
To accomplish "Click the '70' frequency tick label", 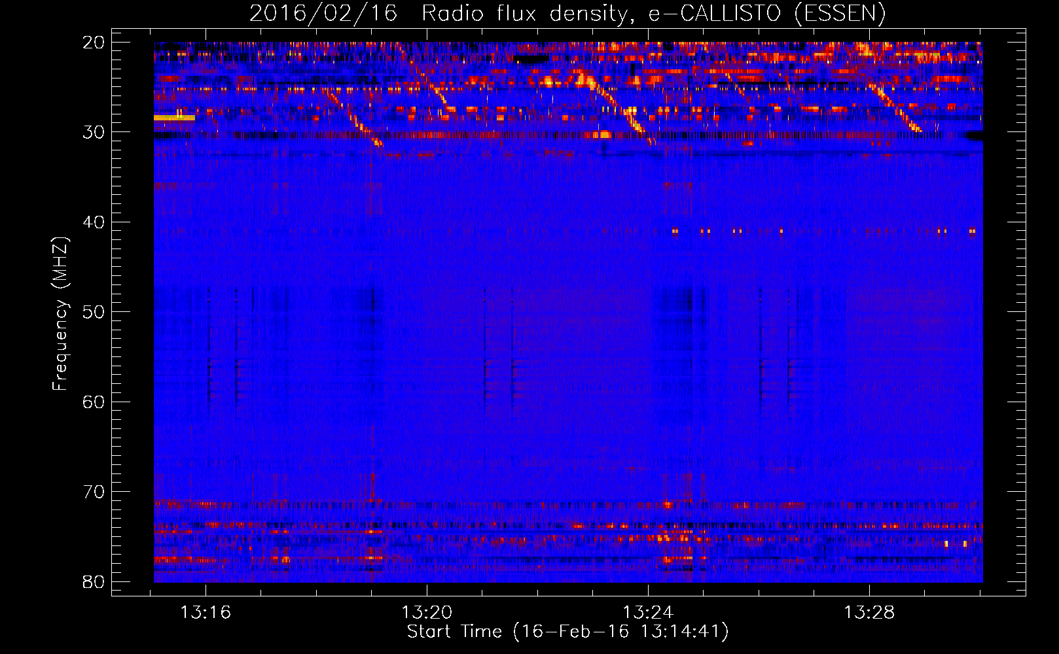I will 94,492.
